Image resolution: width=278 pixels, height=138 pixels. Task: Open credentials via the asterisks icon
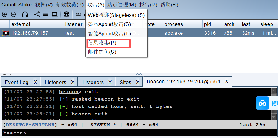click(x=78, y=15)
